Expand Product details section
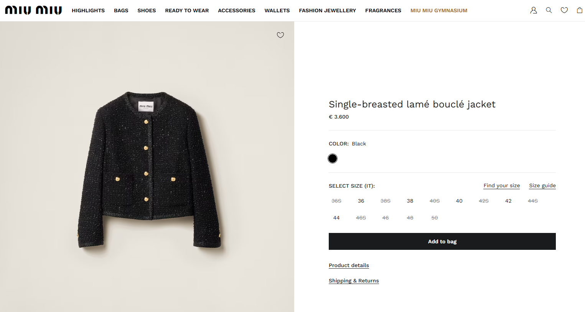The image size is (585, 312). pyautogui.click(x=349, y=265)
